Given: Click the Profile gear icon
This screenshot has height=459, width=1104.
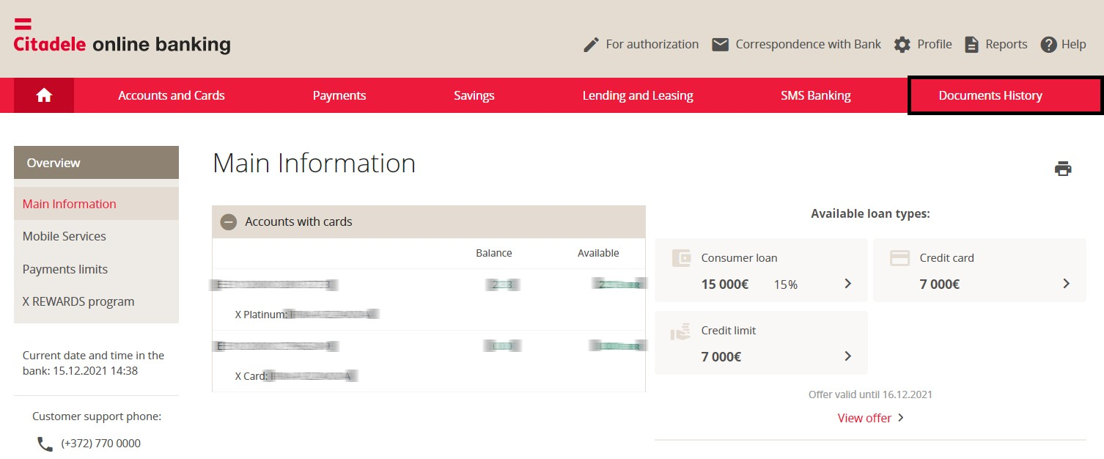Looking at the screenshot, I should tap(902, 45).
